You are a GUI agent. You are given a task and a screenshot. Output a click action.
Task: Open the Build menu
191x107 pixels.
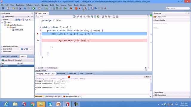(x=52, y=5)
